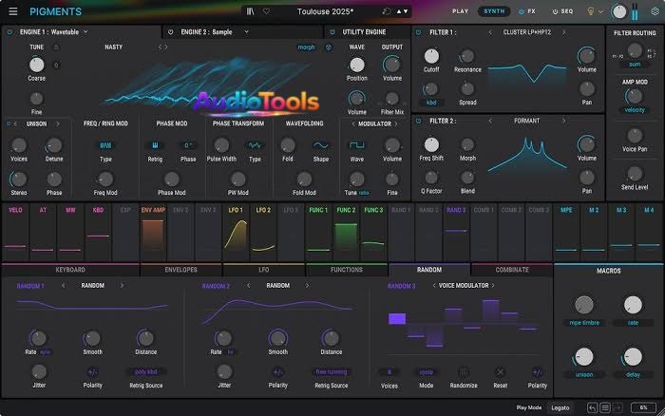Switch to the COMBINATE tab
The height and width of the screenshot is (416, 665).
512,270
